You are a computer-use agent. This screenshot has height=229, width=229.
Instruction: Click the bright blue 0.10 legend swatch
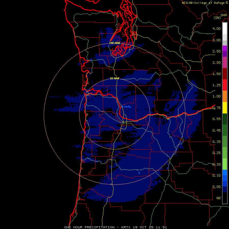point(225,173)
